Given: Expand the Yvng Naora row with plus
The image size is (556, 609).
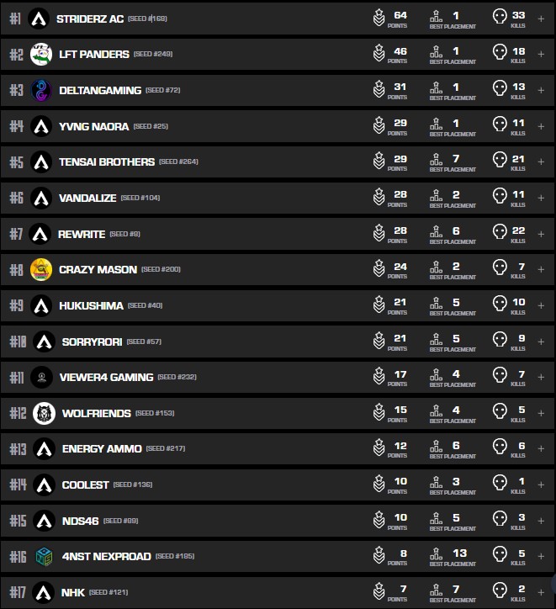Looking at the screenshot, I should (541, 126).
